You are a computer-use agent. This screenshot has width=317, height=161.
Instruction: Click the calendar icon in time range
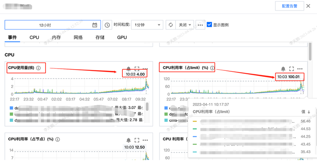tap(94, 25)
